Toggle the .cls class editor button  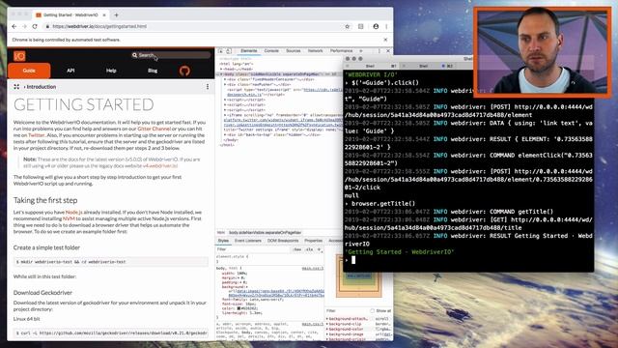(309, 249)
